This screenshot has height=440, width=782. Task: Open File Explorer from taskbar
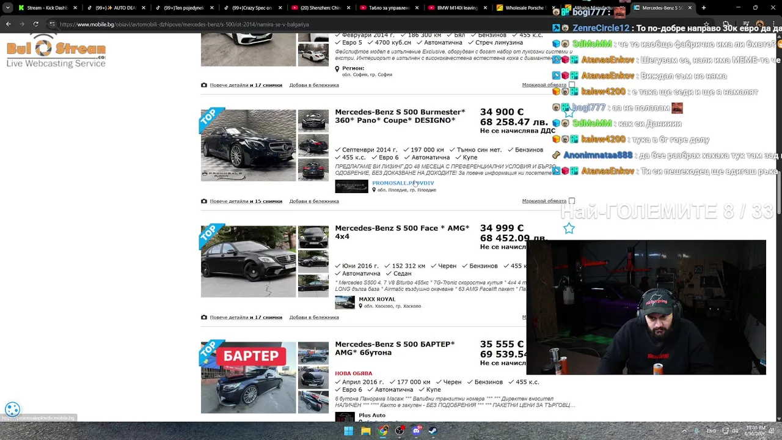point(365,431)
